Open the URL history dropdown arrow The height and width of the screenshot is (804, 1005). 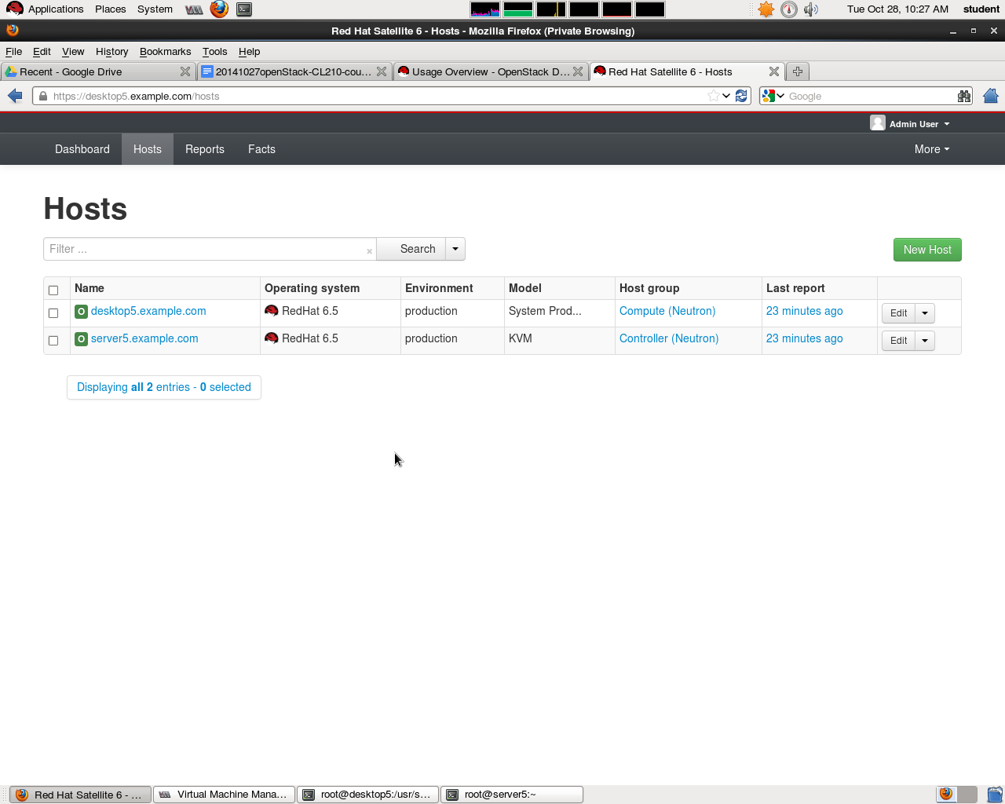[726, 96]
